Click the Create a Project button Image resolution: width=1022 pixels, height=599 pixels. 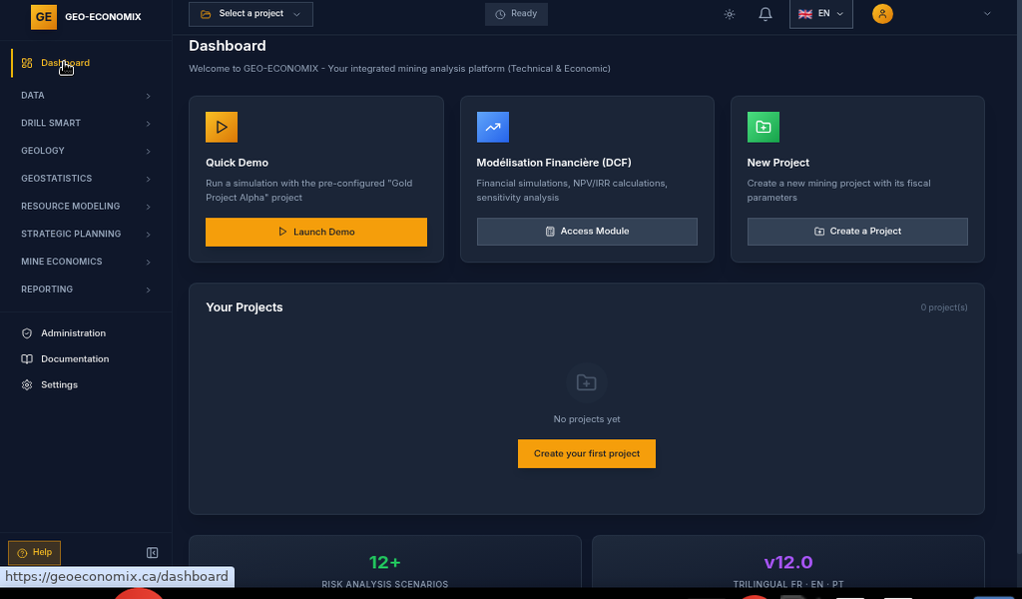857,232
